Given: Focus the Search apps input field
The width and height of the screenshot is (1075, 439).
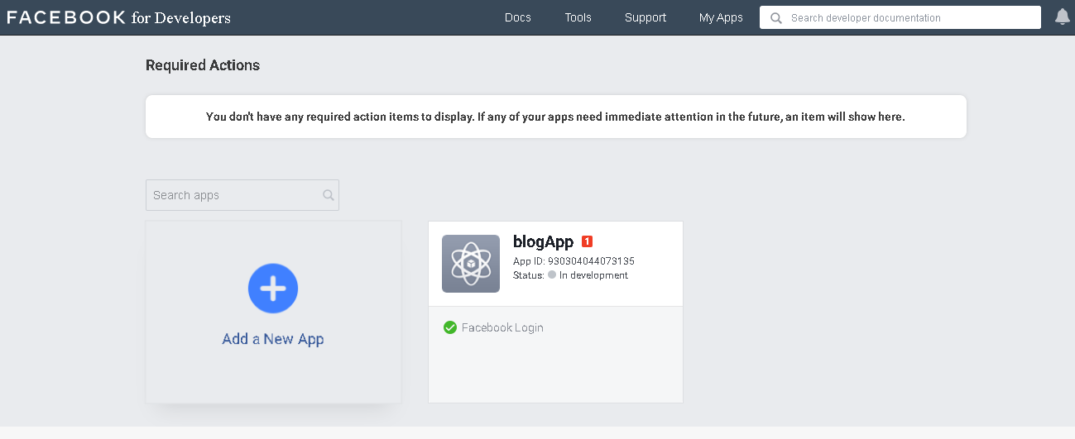Looking at the screenshot, I should click(242, 195).
